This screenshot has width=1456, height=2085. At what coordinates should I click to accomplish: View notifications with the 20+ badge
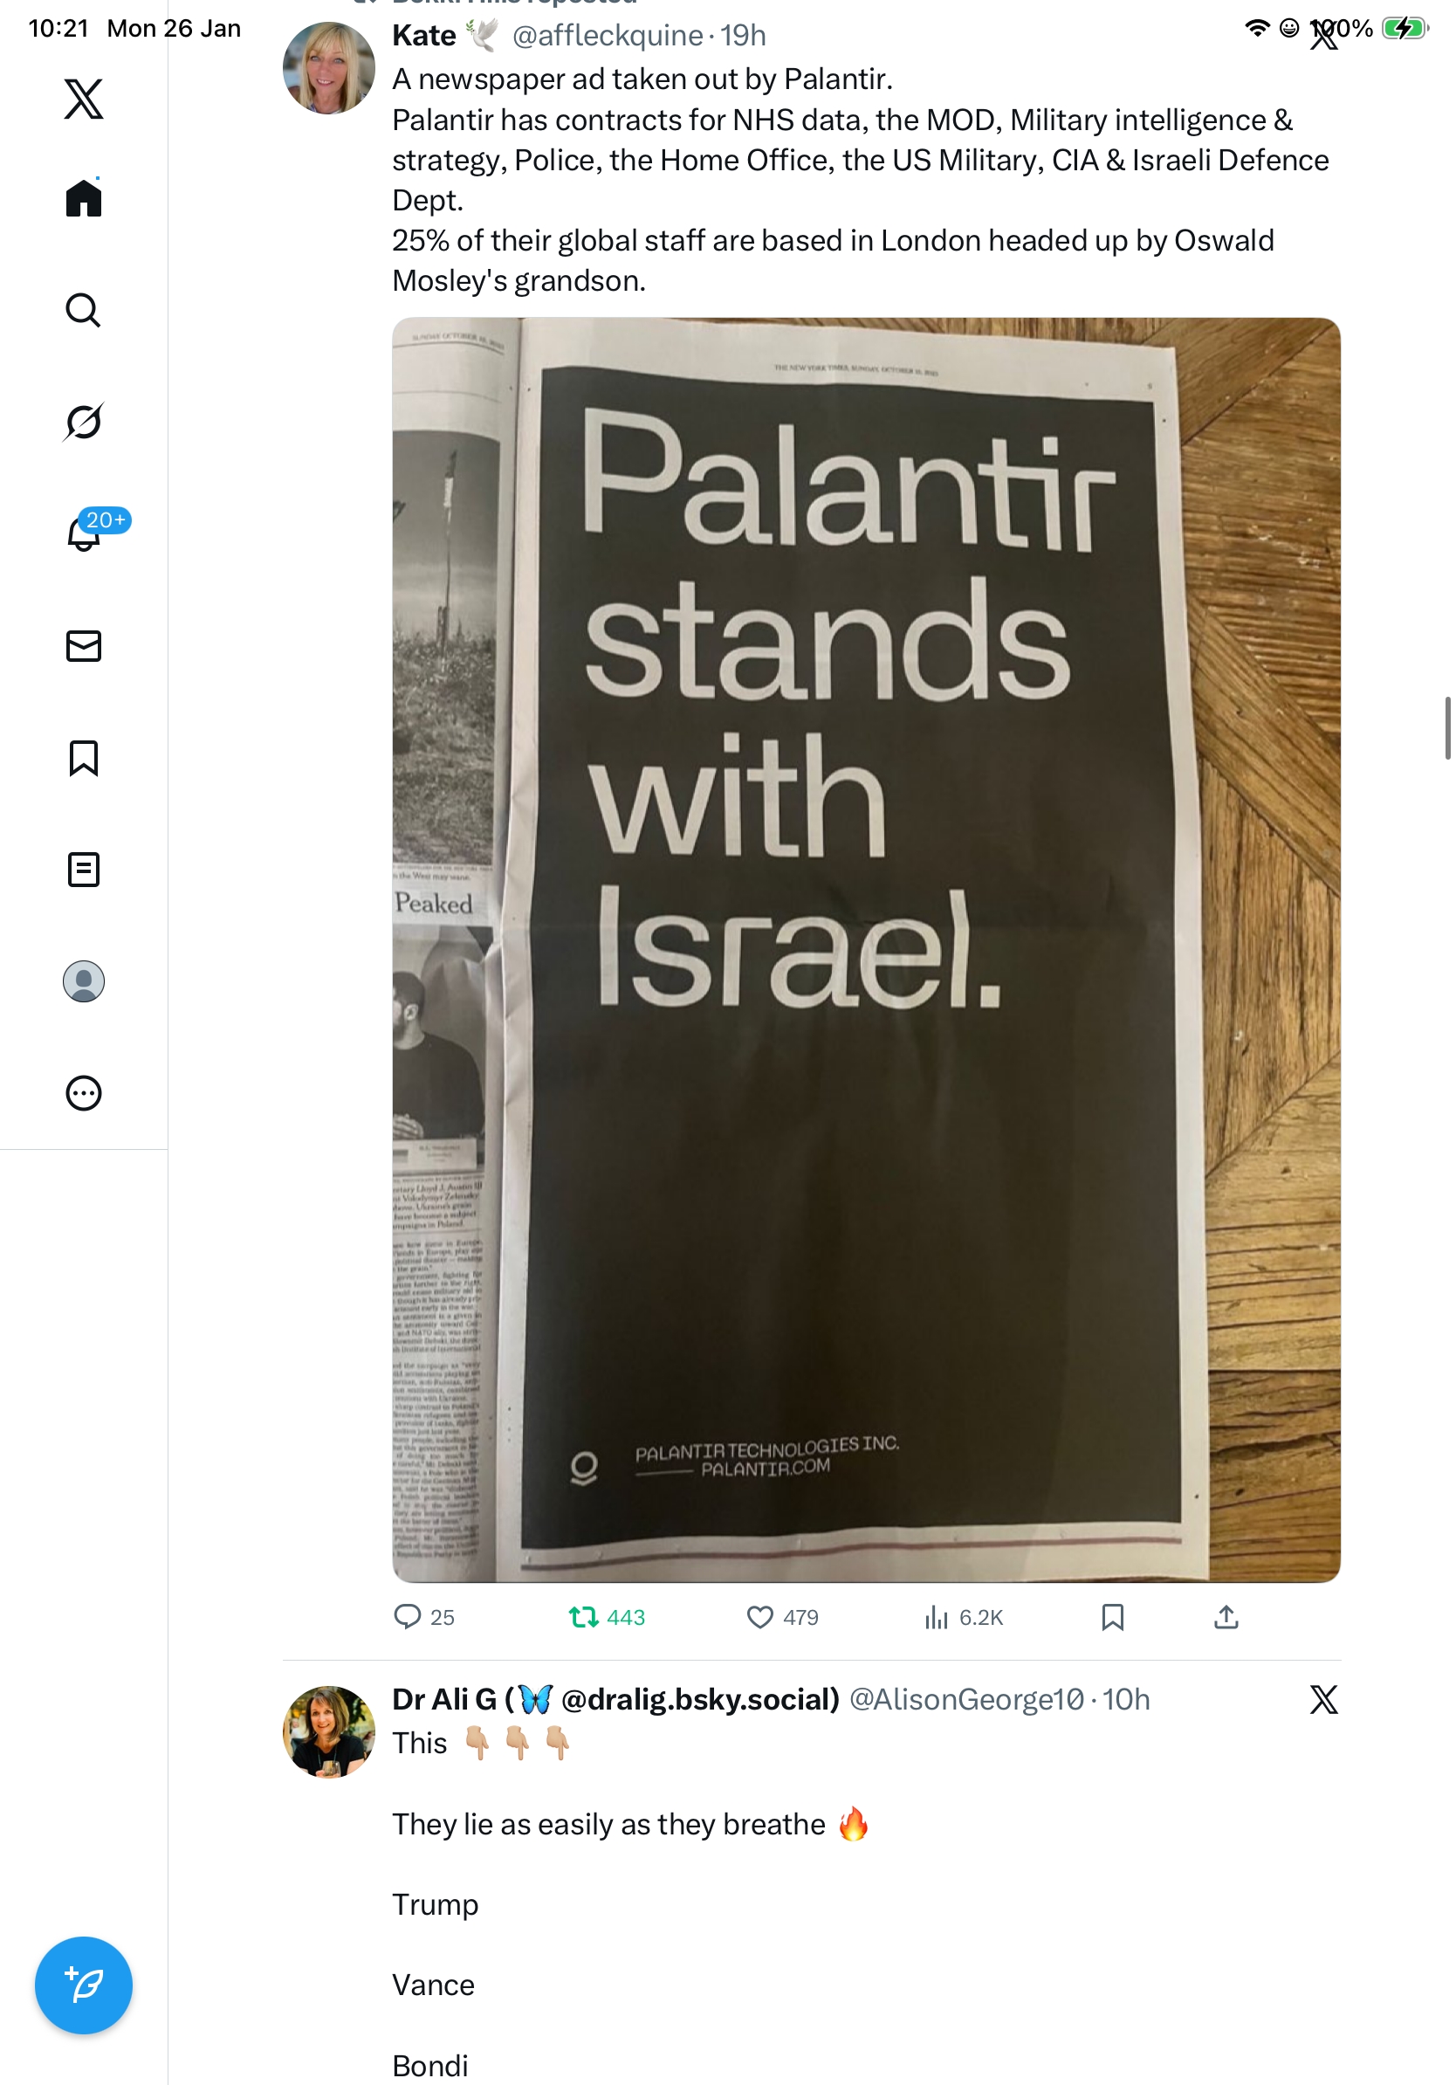85,533
